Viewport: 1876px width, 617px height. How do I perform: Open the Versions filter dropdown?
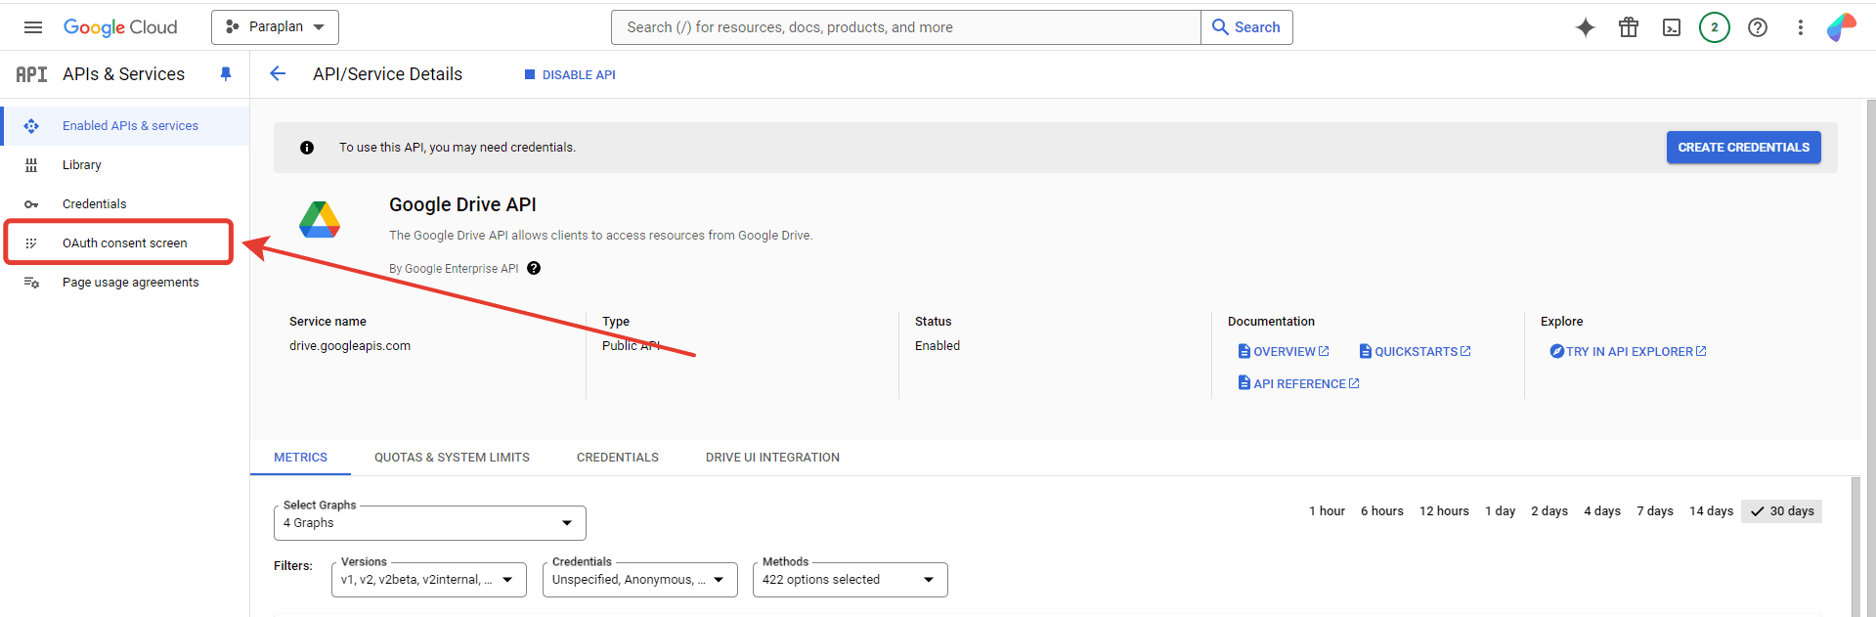pyautogui.click(x=428, y=580)
